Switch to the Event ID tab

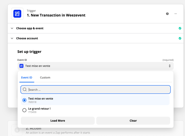pos(27,78)
